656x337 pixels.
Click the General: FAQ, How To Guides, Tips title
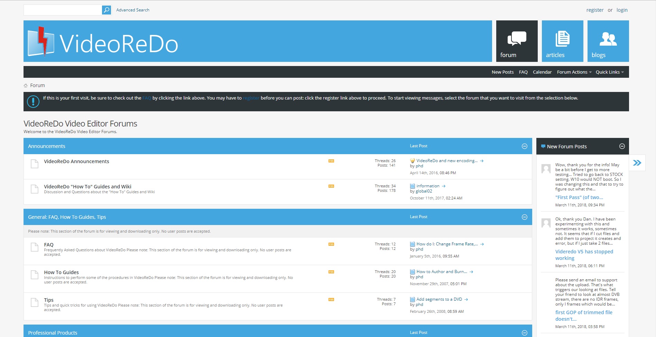coord(67,217)
